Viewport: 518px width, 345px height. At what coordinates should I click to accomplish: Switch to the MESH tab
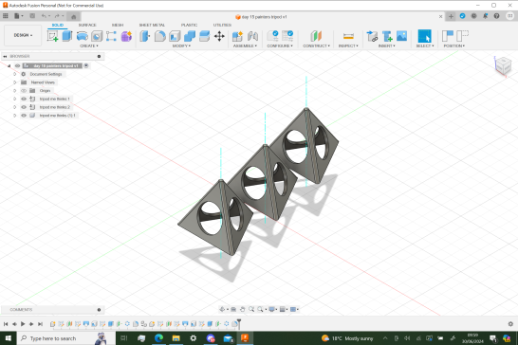[x=118, y=25]
